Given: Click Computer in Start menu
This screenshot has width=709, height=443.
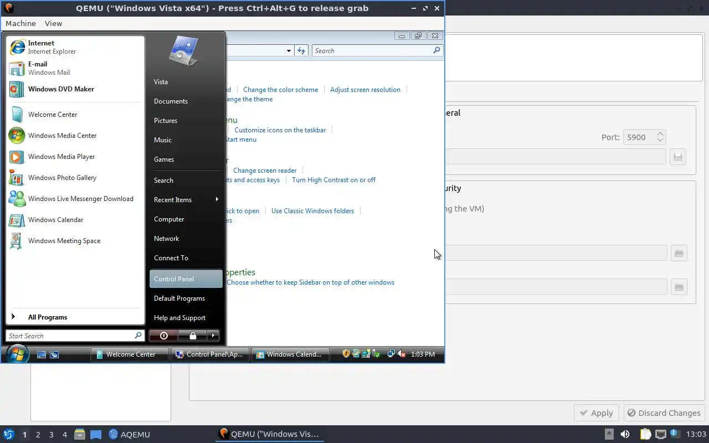Looking at the screenshot, I should tap(186, 219).
